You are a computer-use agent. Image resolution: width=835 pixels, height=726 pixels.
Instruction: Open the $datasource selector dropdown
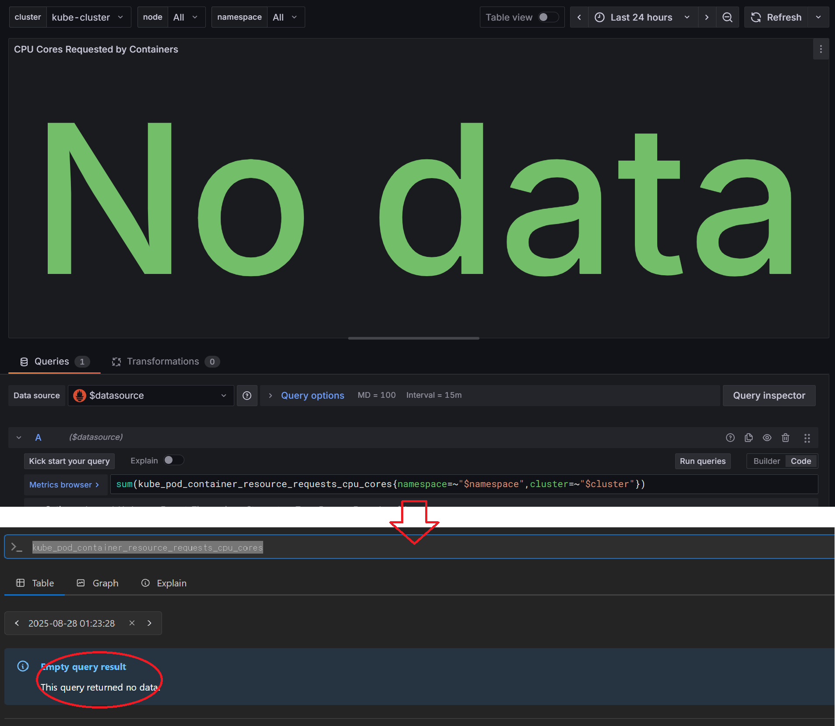[x=151, y=396]
